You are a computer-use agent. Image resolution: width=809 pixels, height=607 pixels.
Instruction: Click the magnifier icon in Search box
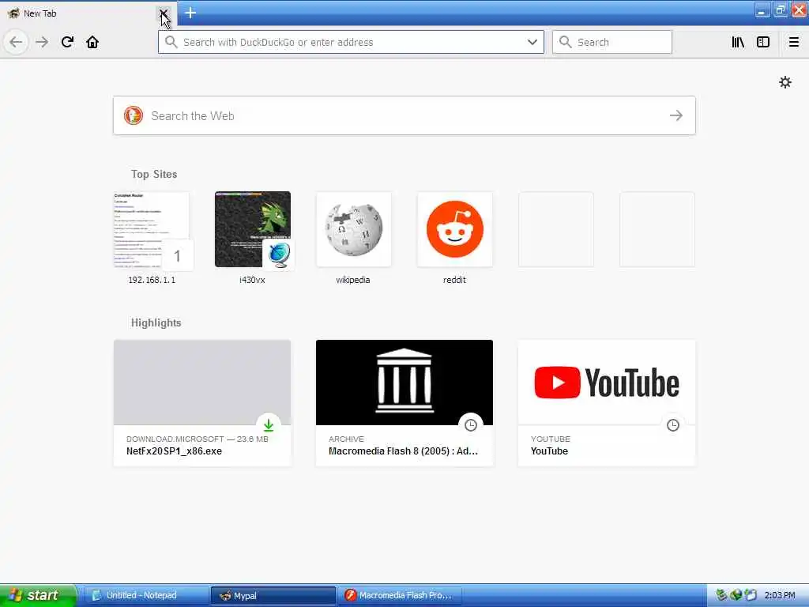(x=566, y=42)
